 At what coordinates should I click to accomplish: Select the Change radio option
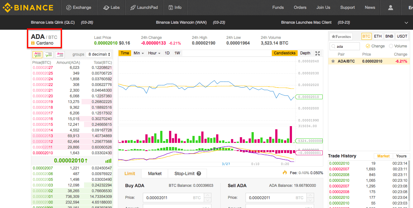point(375,46)
